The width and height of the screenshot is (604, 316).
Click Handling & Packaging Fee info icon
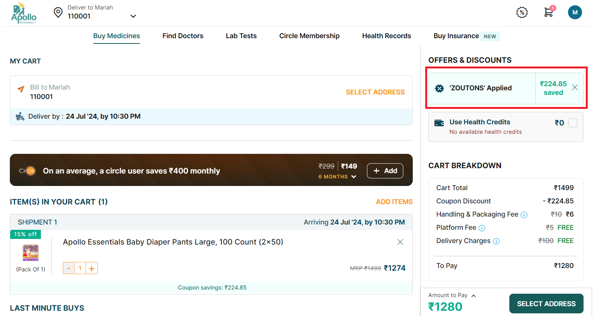click(524, 215)
